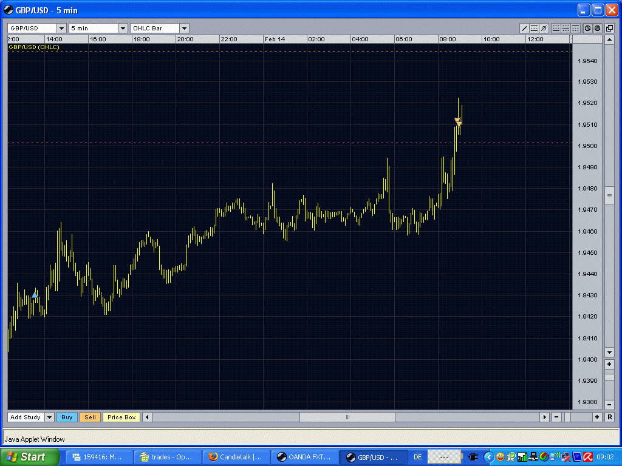Click the horizontal scroll left arrow
The image size is (622, 466).
[147, 417]
